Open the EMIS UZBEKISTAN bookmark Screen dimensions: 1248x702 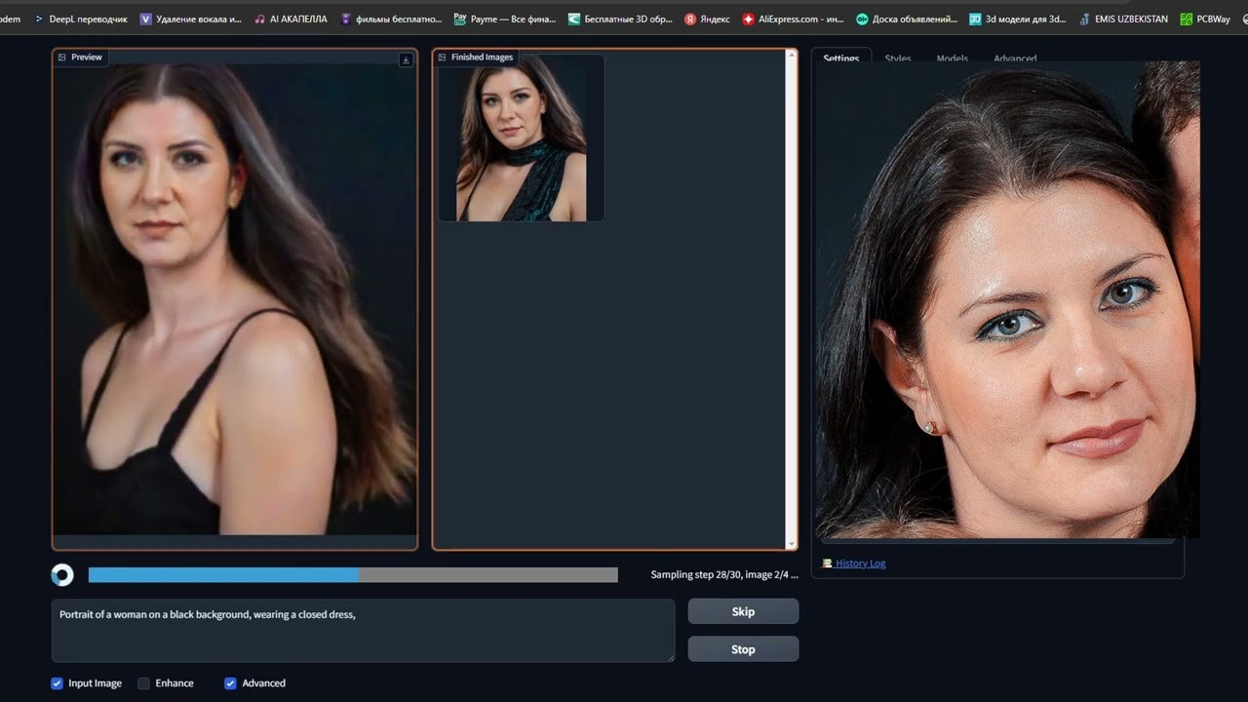1122,19
